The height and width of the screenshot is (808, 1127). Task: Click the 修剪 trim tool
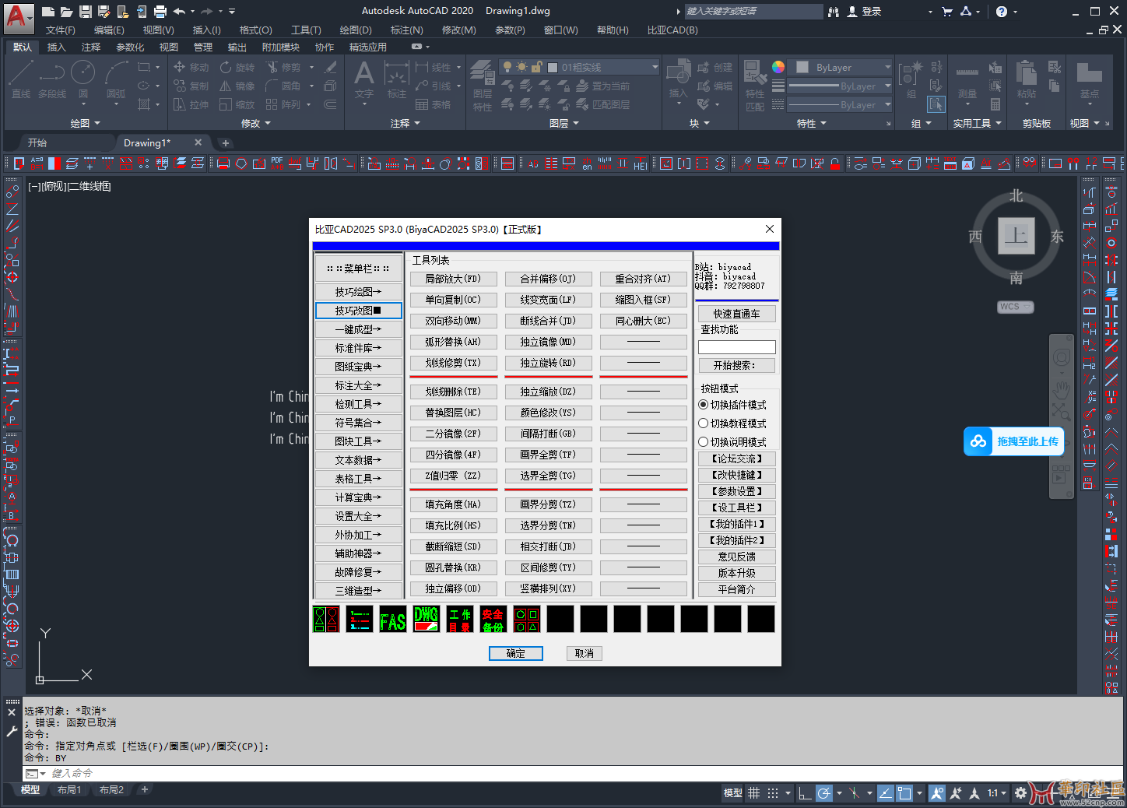tap(283, 68)
